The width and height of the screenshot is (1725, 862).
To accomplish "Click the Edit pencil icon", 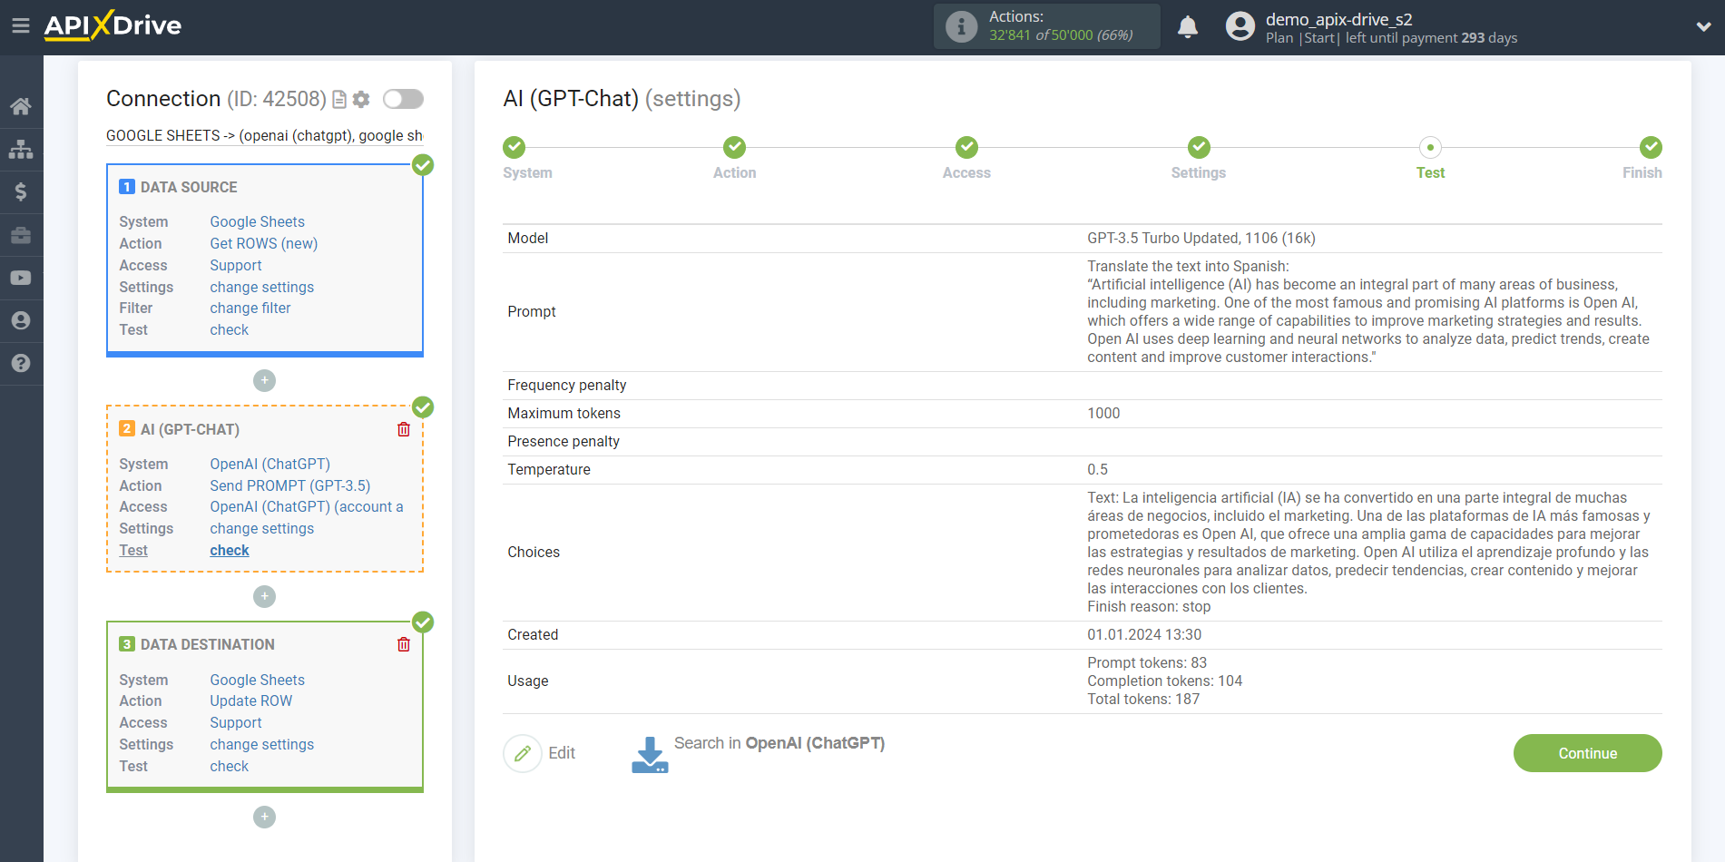I will pos(523,753).
